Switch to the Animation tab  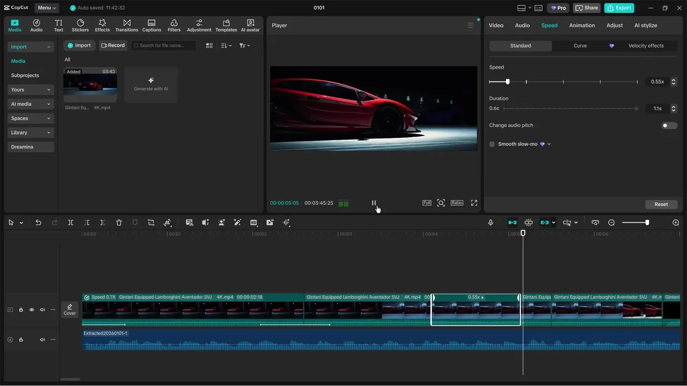click(x=582, y=25)
